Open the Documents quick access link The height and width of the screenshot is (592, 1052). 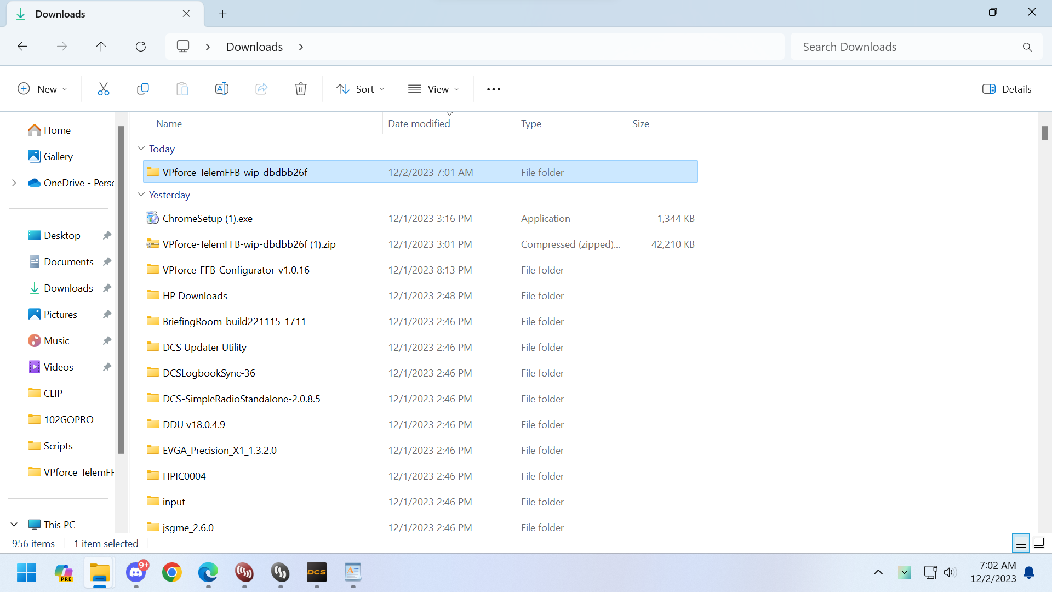coord(68,261)
